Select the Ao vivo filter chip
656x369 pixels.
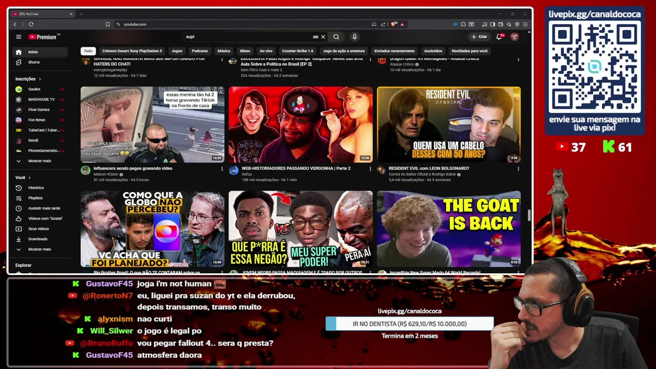pos(266,51)
